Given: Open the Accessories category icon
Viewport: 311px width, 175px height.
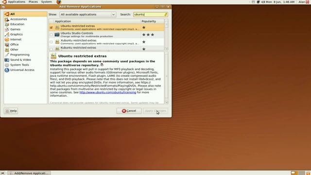Looking at the screenshot, I should click(7, 19).
